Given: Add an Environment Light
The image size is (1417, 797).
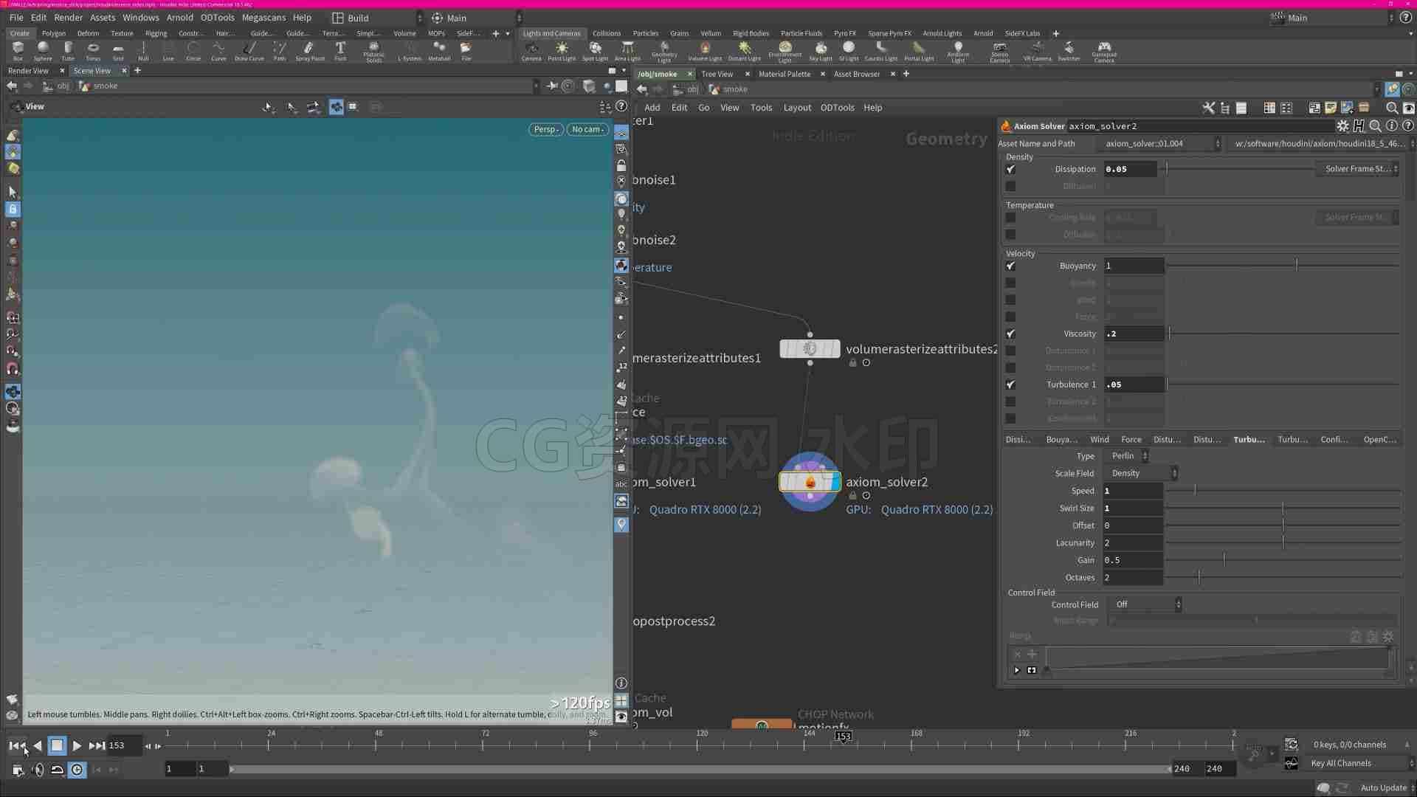Looking at the screenshot, I should tap(785, 51).
